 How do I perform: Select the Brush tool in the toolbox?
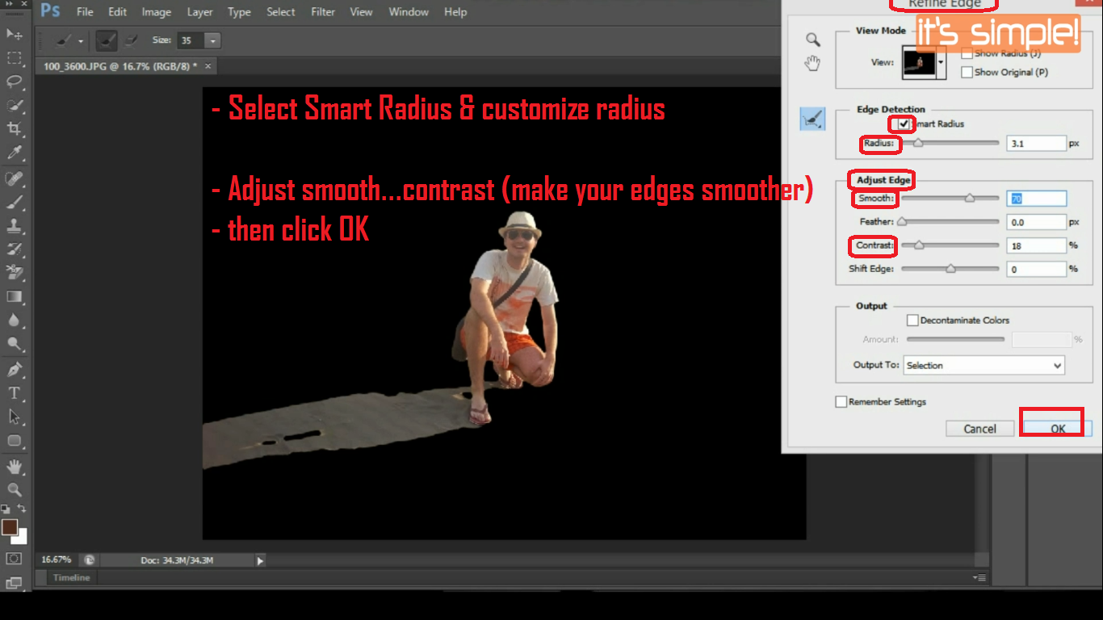pos(15,202)
